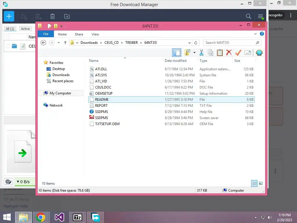Open Chrome from the taskbar
Screen dimensions: 297x223
point(41,217)
